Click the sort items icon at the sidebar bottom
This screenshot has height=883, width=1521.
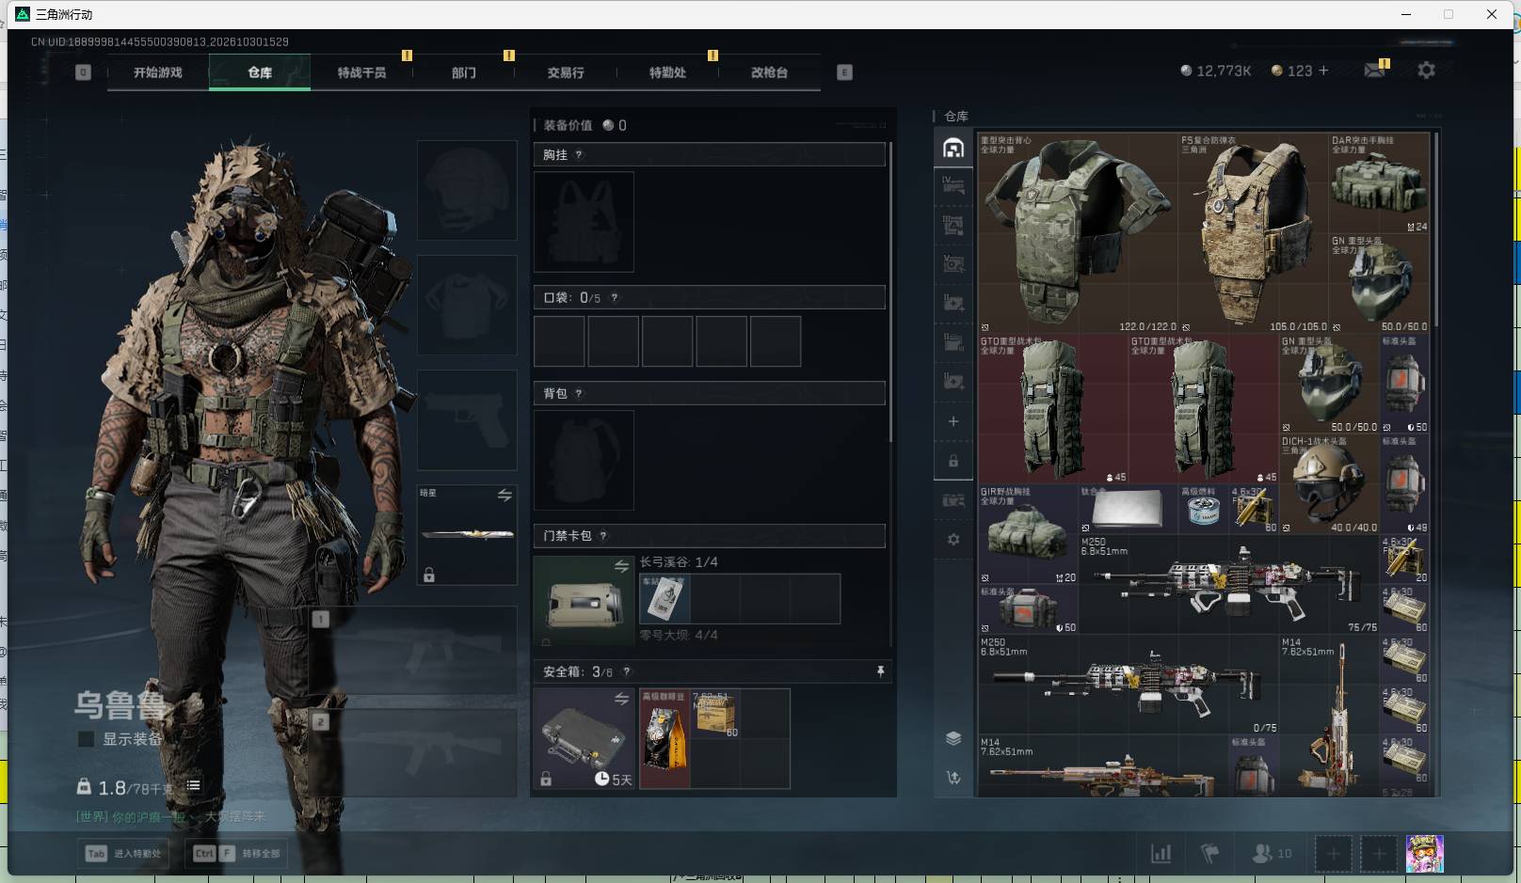(953, 778)
